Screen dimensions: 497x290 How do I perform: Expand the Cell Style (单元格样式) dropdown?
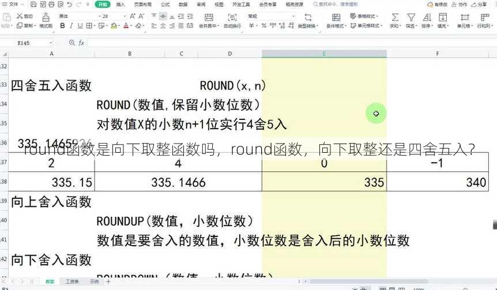coord(381,26)
